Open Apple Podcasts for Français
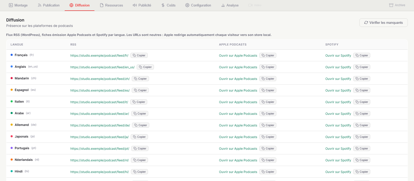The height and width of the screenshot is (181, 414). coord(238,56)
